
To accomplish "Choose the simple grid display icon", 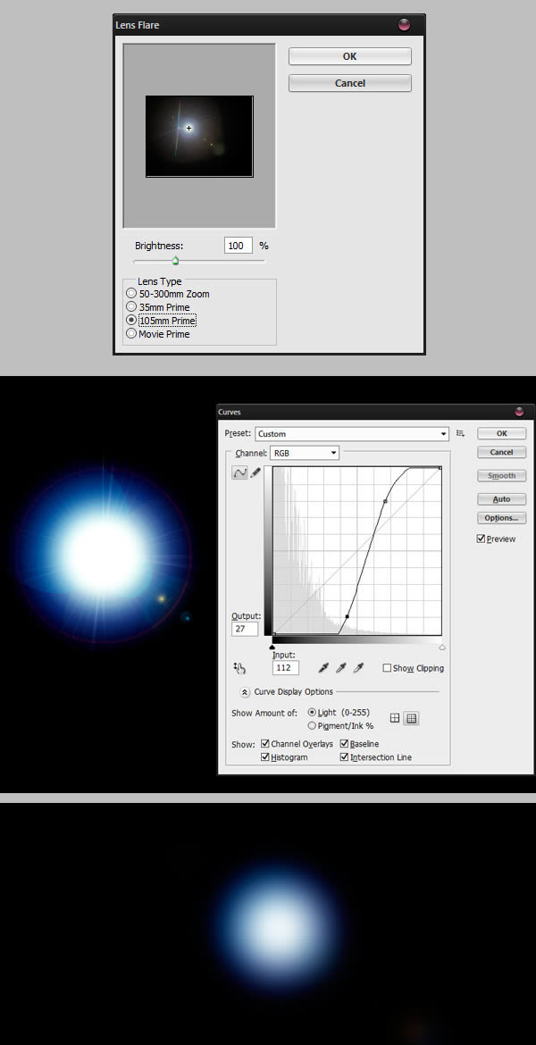I will point(395,718).
